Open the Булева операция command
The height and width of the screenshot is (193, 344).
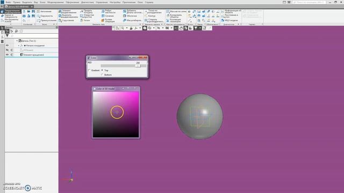click(x=108, y=20)
